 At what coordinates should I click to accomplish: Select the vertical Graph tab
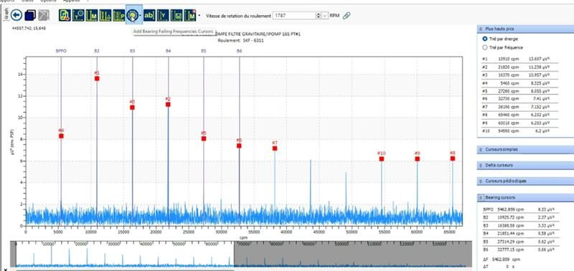[x=6, y=13]
